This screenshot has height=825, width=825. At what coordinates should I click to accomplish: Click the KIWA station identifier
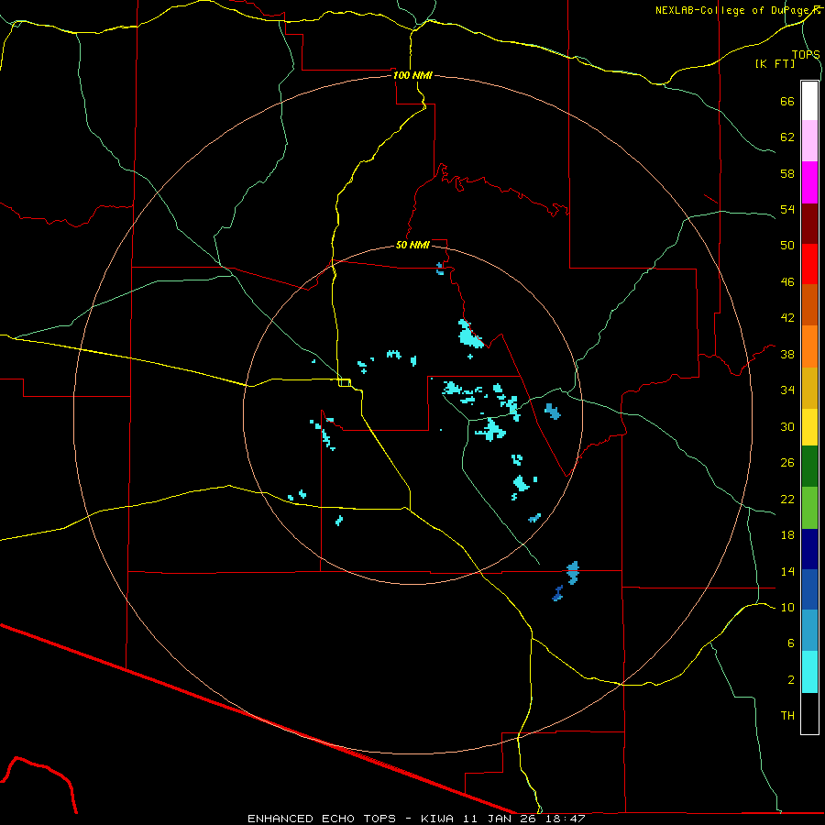point(439,819)
